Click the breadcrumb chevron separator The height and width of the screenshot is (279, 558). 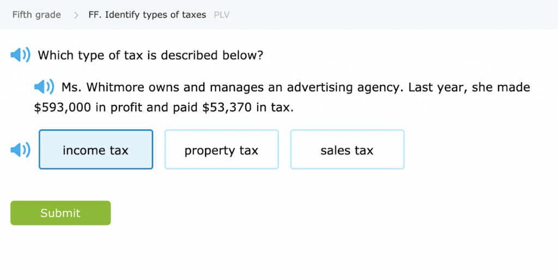[x=76, y=15]
